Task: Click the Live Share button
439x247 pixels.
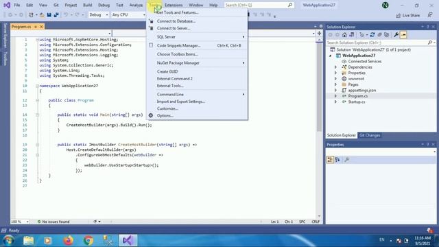Action: tap(407, 15)
